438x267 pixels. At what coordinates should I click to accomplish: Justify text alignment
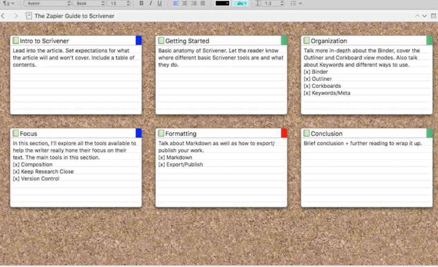click(x=203, y=3)
